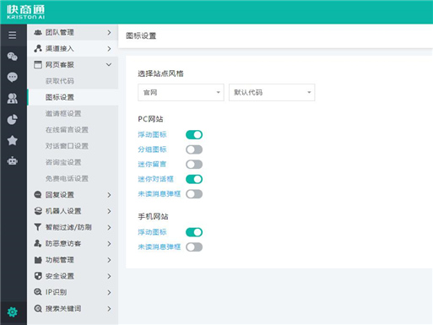Click the 防恶意访客 person icon
Viewport: 433px width, 325px height.
tap(38, 243)
